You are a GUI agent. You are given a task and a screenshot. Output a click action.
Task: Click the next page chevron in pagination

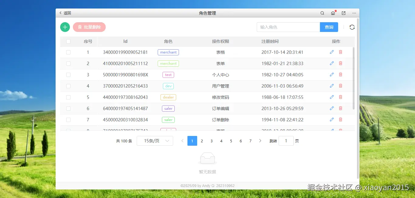260,141
